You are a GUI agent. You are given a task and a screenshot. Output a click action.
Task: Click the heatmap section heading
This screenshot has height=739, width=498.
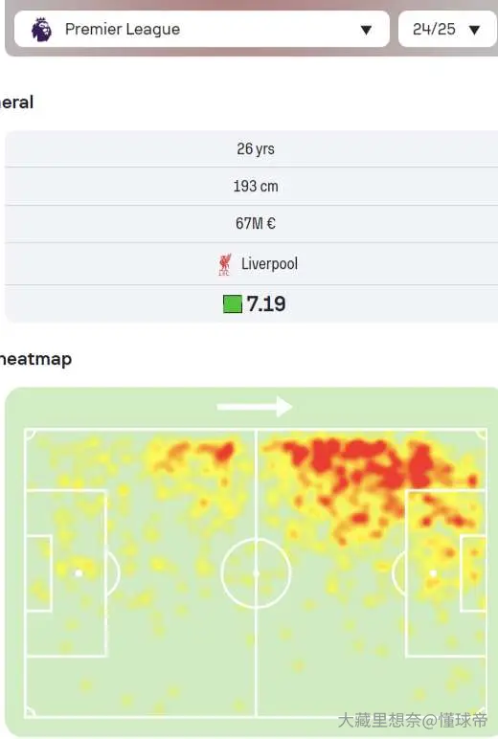35,359
